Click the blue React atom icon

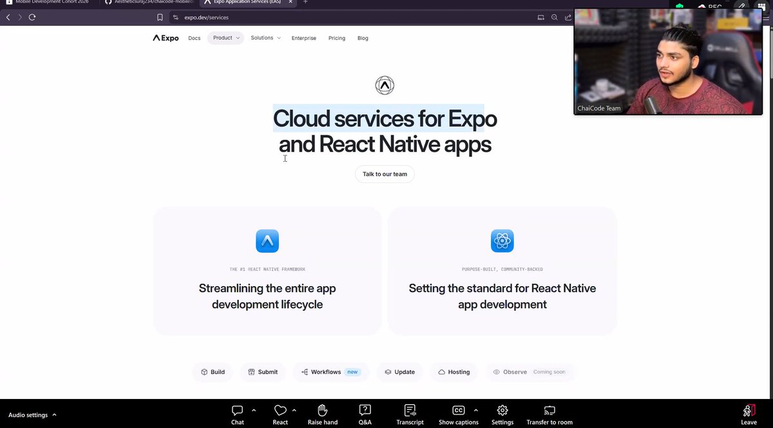pos(502,241)
